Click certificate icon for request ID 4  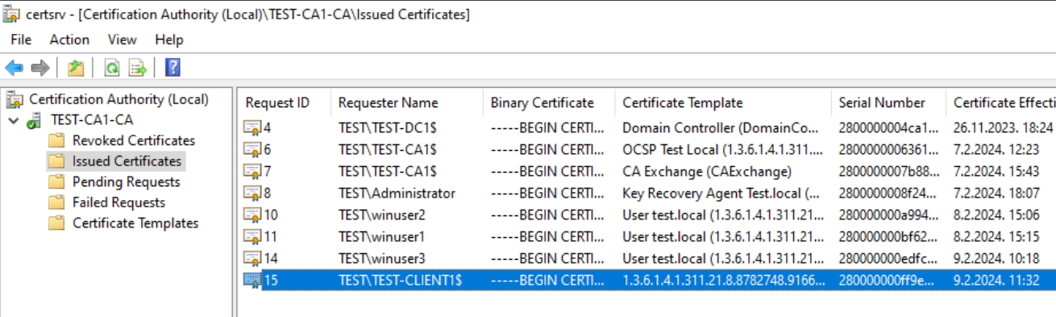click(253, 127)
